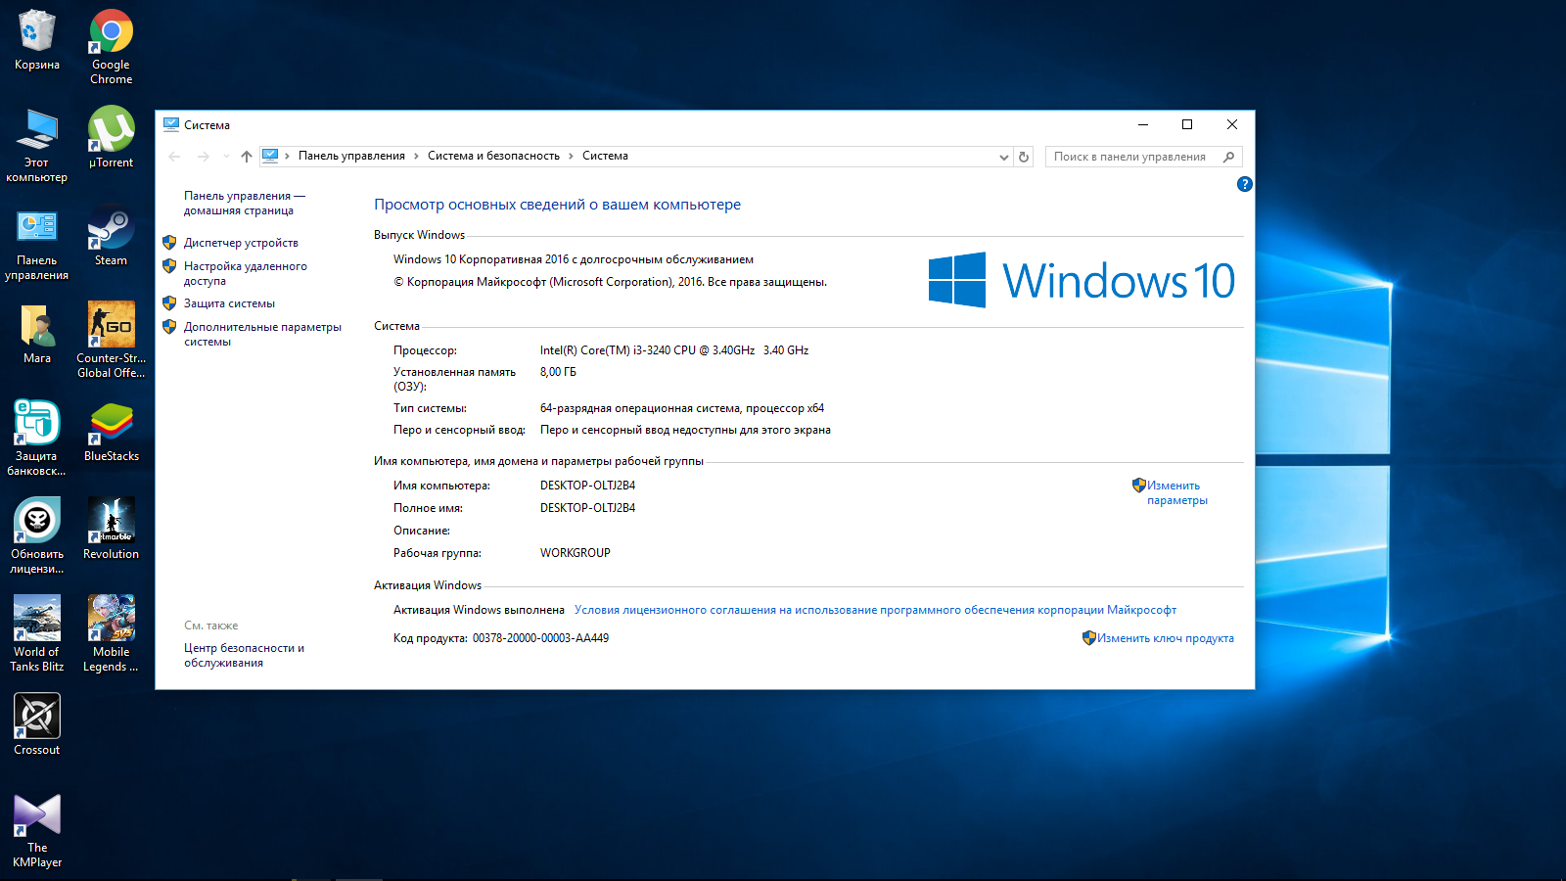Open Диспетчер устройств
The width and height of the screenshot is (1566, 881).
pyautogui.click(x=241, y=243)
